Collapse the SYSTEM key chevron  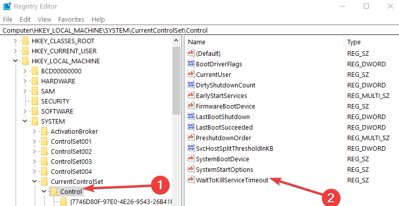(x=25, y=121)
